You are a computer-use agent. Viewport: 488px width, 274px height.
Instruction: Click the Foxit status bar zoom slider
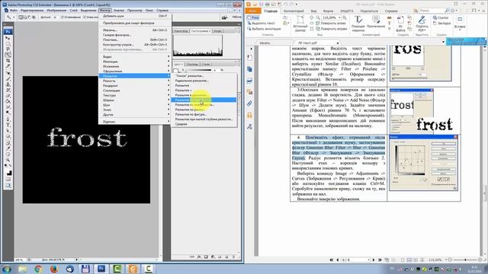465,260
